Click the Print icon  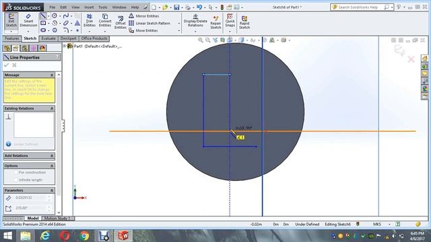[x=188, y=7]
